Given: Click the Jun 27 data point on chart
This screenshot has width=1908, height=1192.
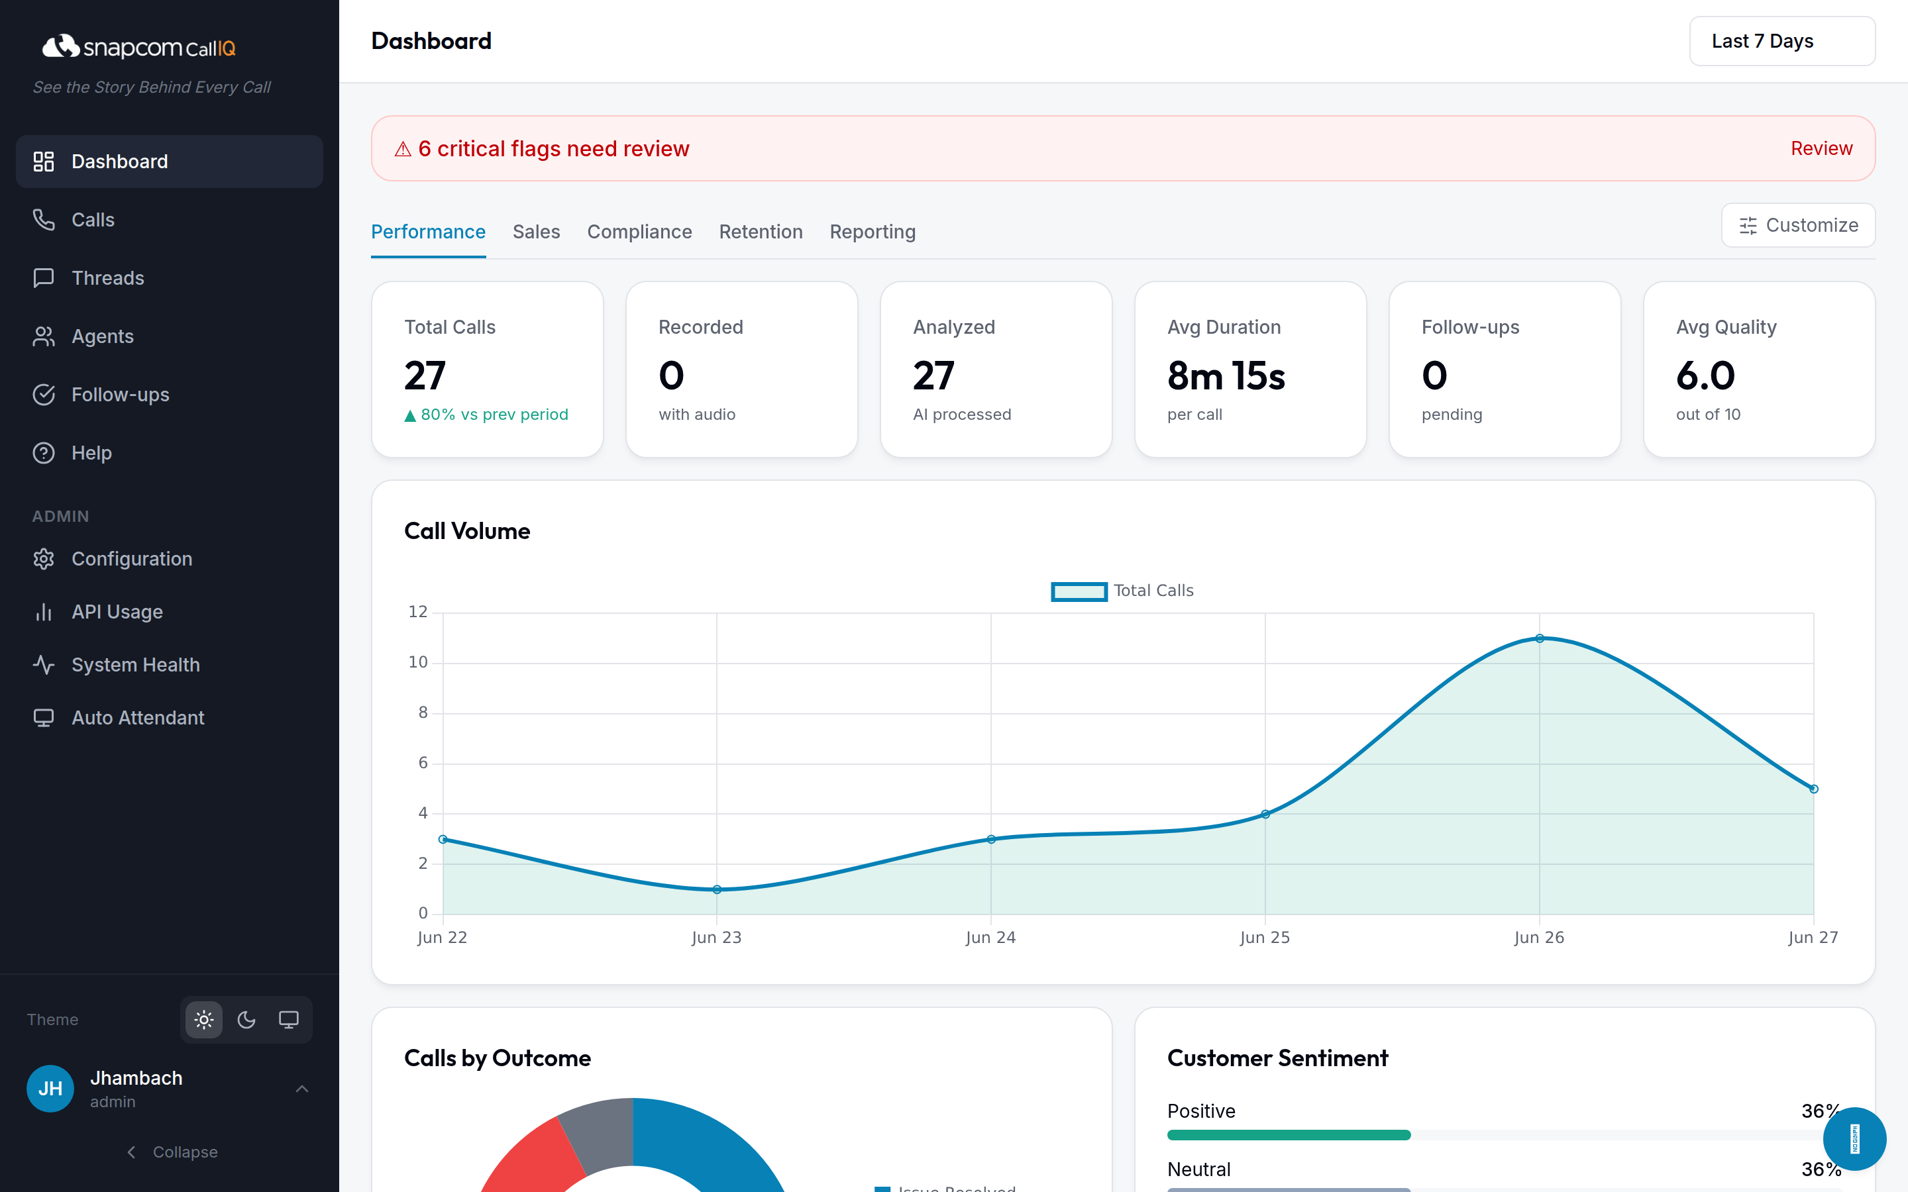Looking at the screenshot, I should pyautogui.click(x=1813, y=789).
